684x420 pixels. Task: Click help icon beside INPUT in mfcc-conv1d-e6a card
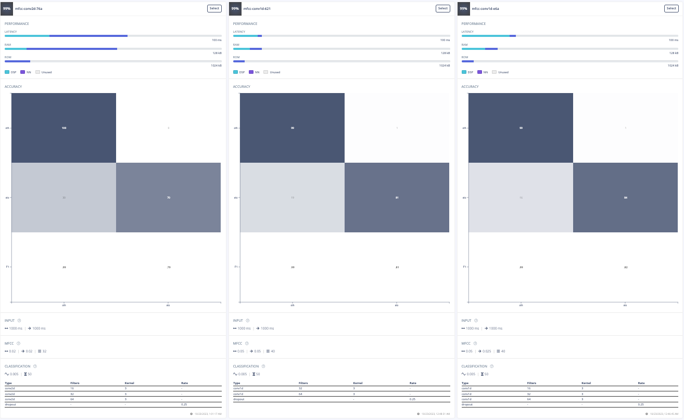(x=476, y=321)
